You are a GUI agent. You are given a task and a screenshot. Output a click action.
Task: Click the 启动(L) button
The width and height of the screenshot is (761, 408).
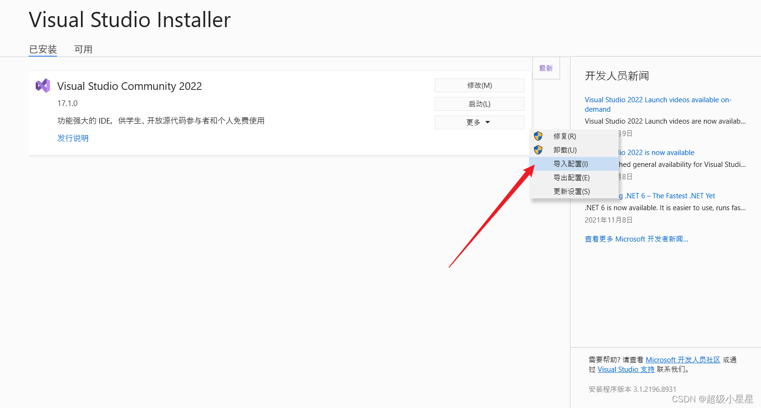pos(479,104)
